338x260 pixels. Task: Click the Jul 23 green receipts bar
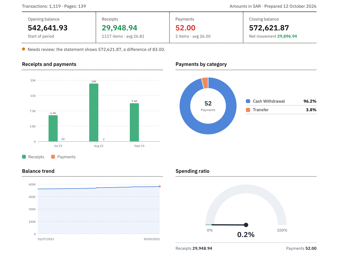click(53, 128)
